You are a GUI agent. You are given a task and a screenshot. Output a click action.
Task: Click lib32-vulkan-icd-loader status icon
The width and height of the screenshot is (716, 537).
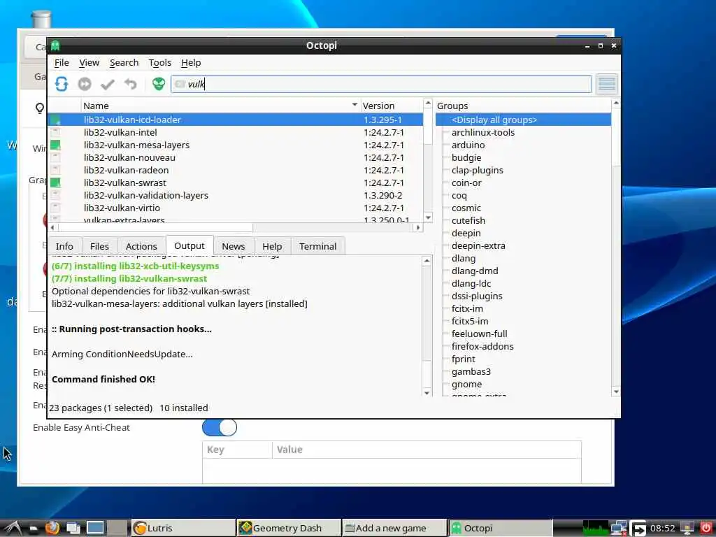(x=55, y=120)
